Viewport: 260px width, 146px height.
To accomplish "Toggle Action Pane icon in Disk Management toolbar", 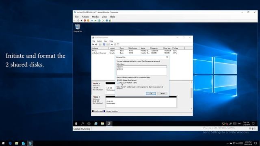I will [x=107, y=44].
